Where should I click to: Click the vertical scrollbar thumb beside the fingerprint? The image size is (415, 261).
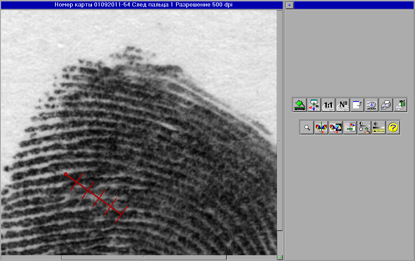[280, 121]
